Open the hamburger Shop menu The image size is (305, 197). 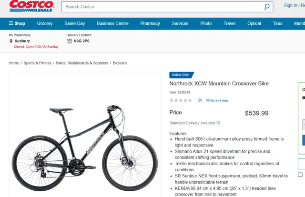(x=17, y=23)
